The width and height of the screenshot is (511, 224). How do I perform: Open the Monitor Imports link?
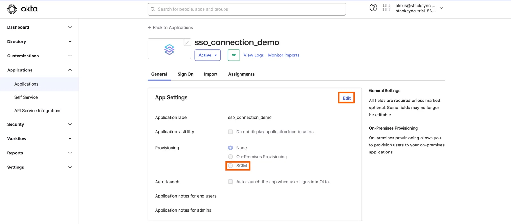284,55
